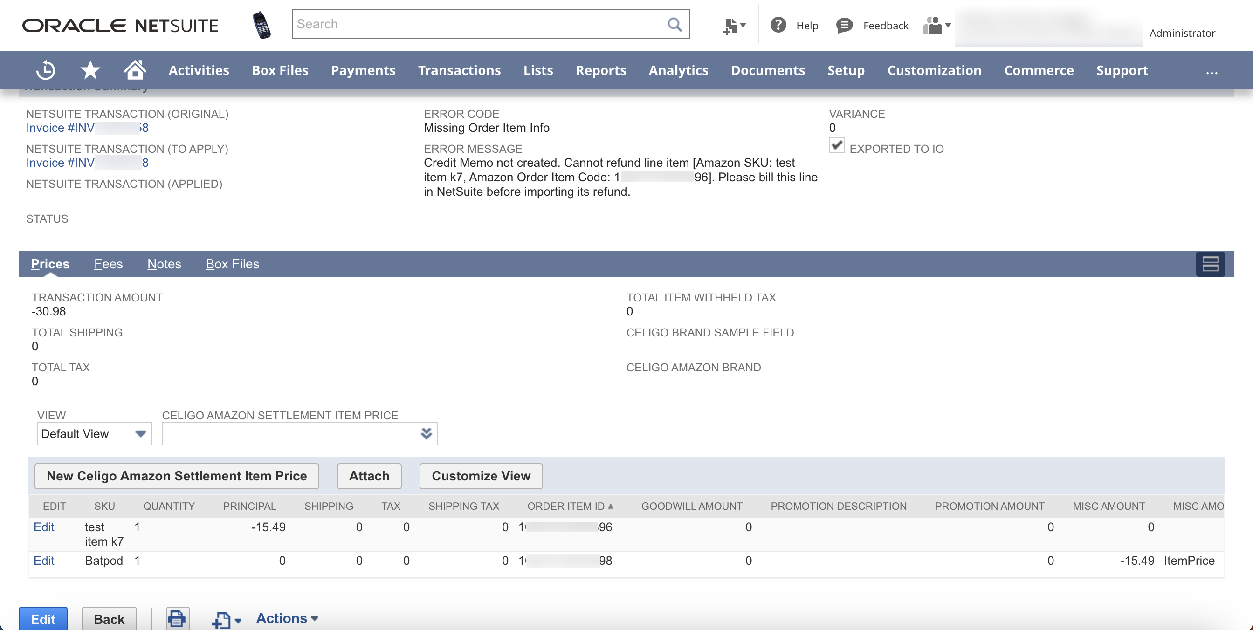
Task: Open the To Apply Invoice #INV link
Action: point(87,163)
